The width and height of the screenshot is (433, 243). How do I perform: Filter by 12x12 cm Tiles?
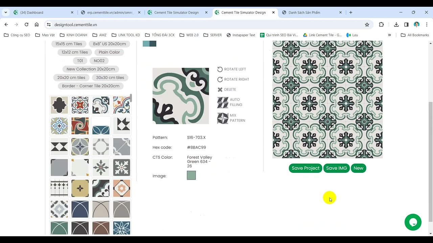[75, 52]
